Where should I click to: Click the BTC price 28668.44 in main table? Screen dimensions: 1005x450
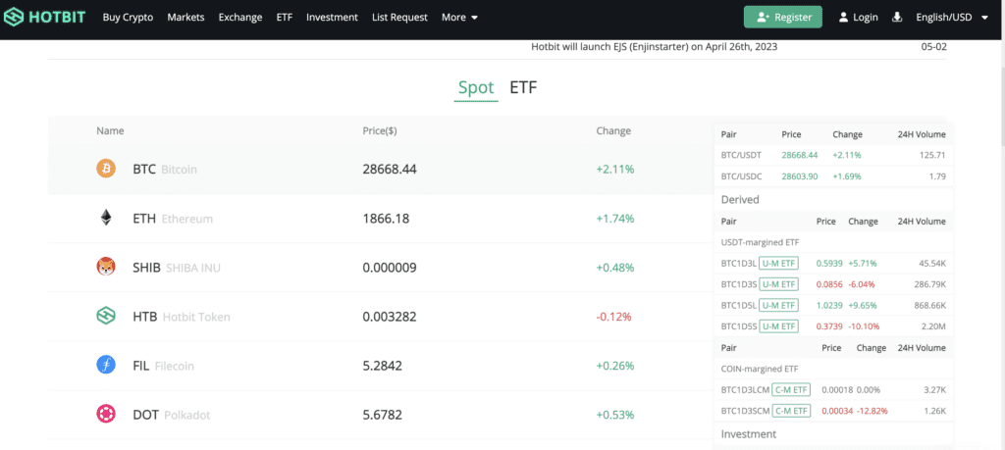pos(390,170)
